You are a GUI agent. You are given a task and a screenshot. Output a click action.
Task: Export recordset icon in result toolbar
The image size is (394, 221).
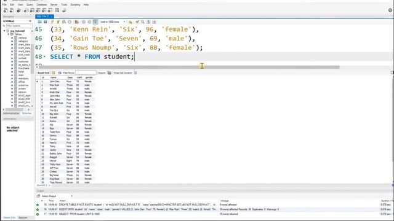[x=110, y=73]
